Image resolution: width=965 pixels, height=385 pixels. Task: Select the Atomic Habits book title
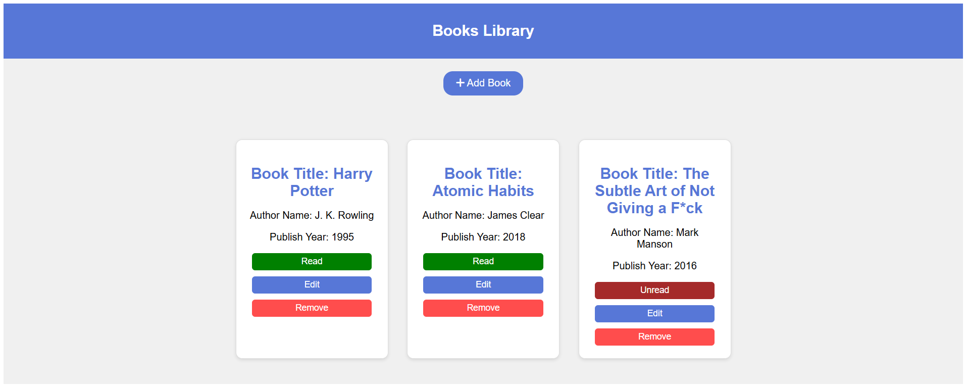coord(483,182)
